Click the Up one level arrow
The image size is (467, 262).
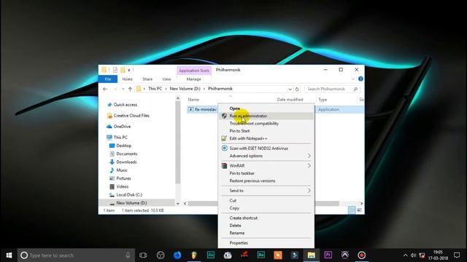(x=130, y=89)
